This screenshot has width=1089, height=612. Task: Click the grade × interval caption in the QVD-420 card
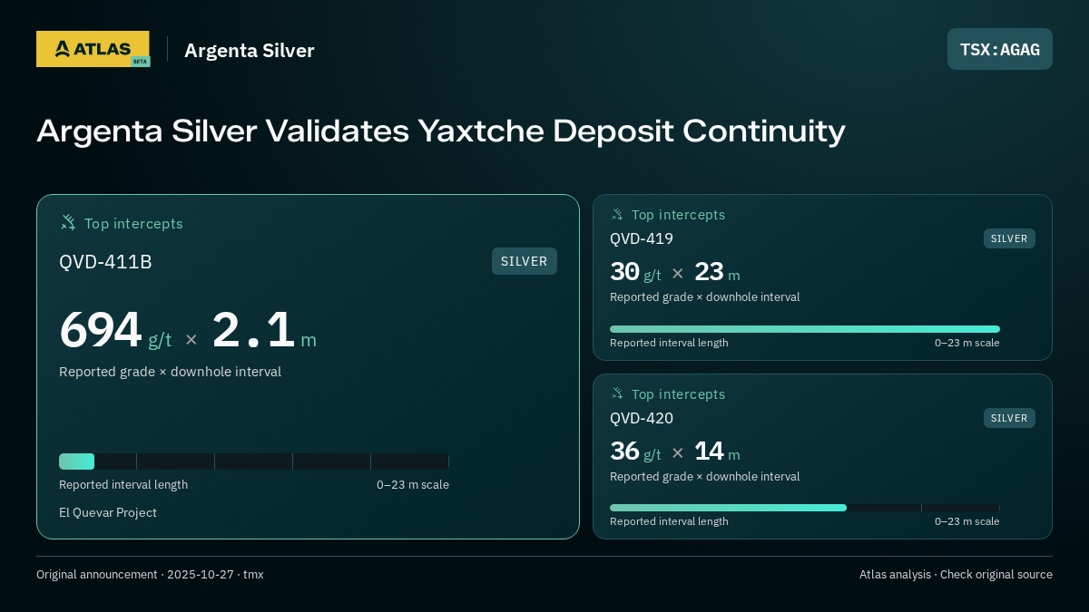[704, 477]
